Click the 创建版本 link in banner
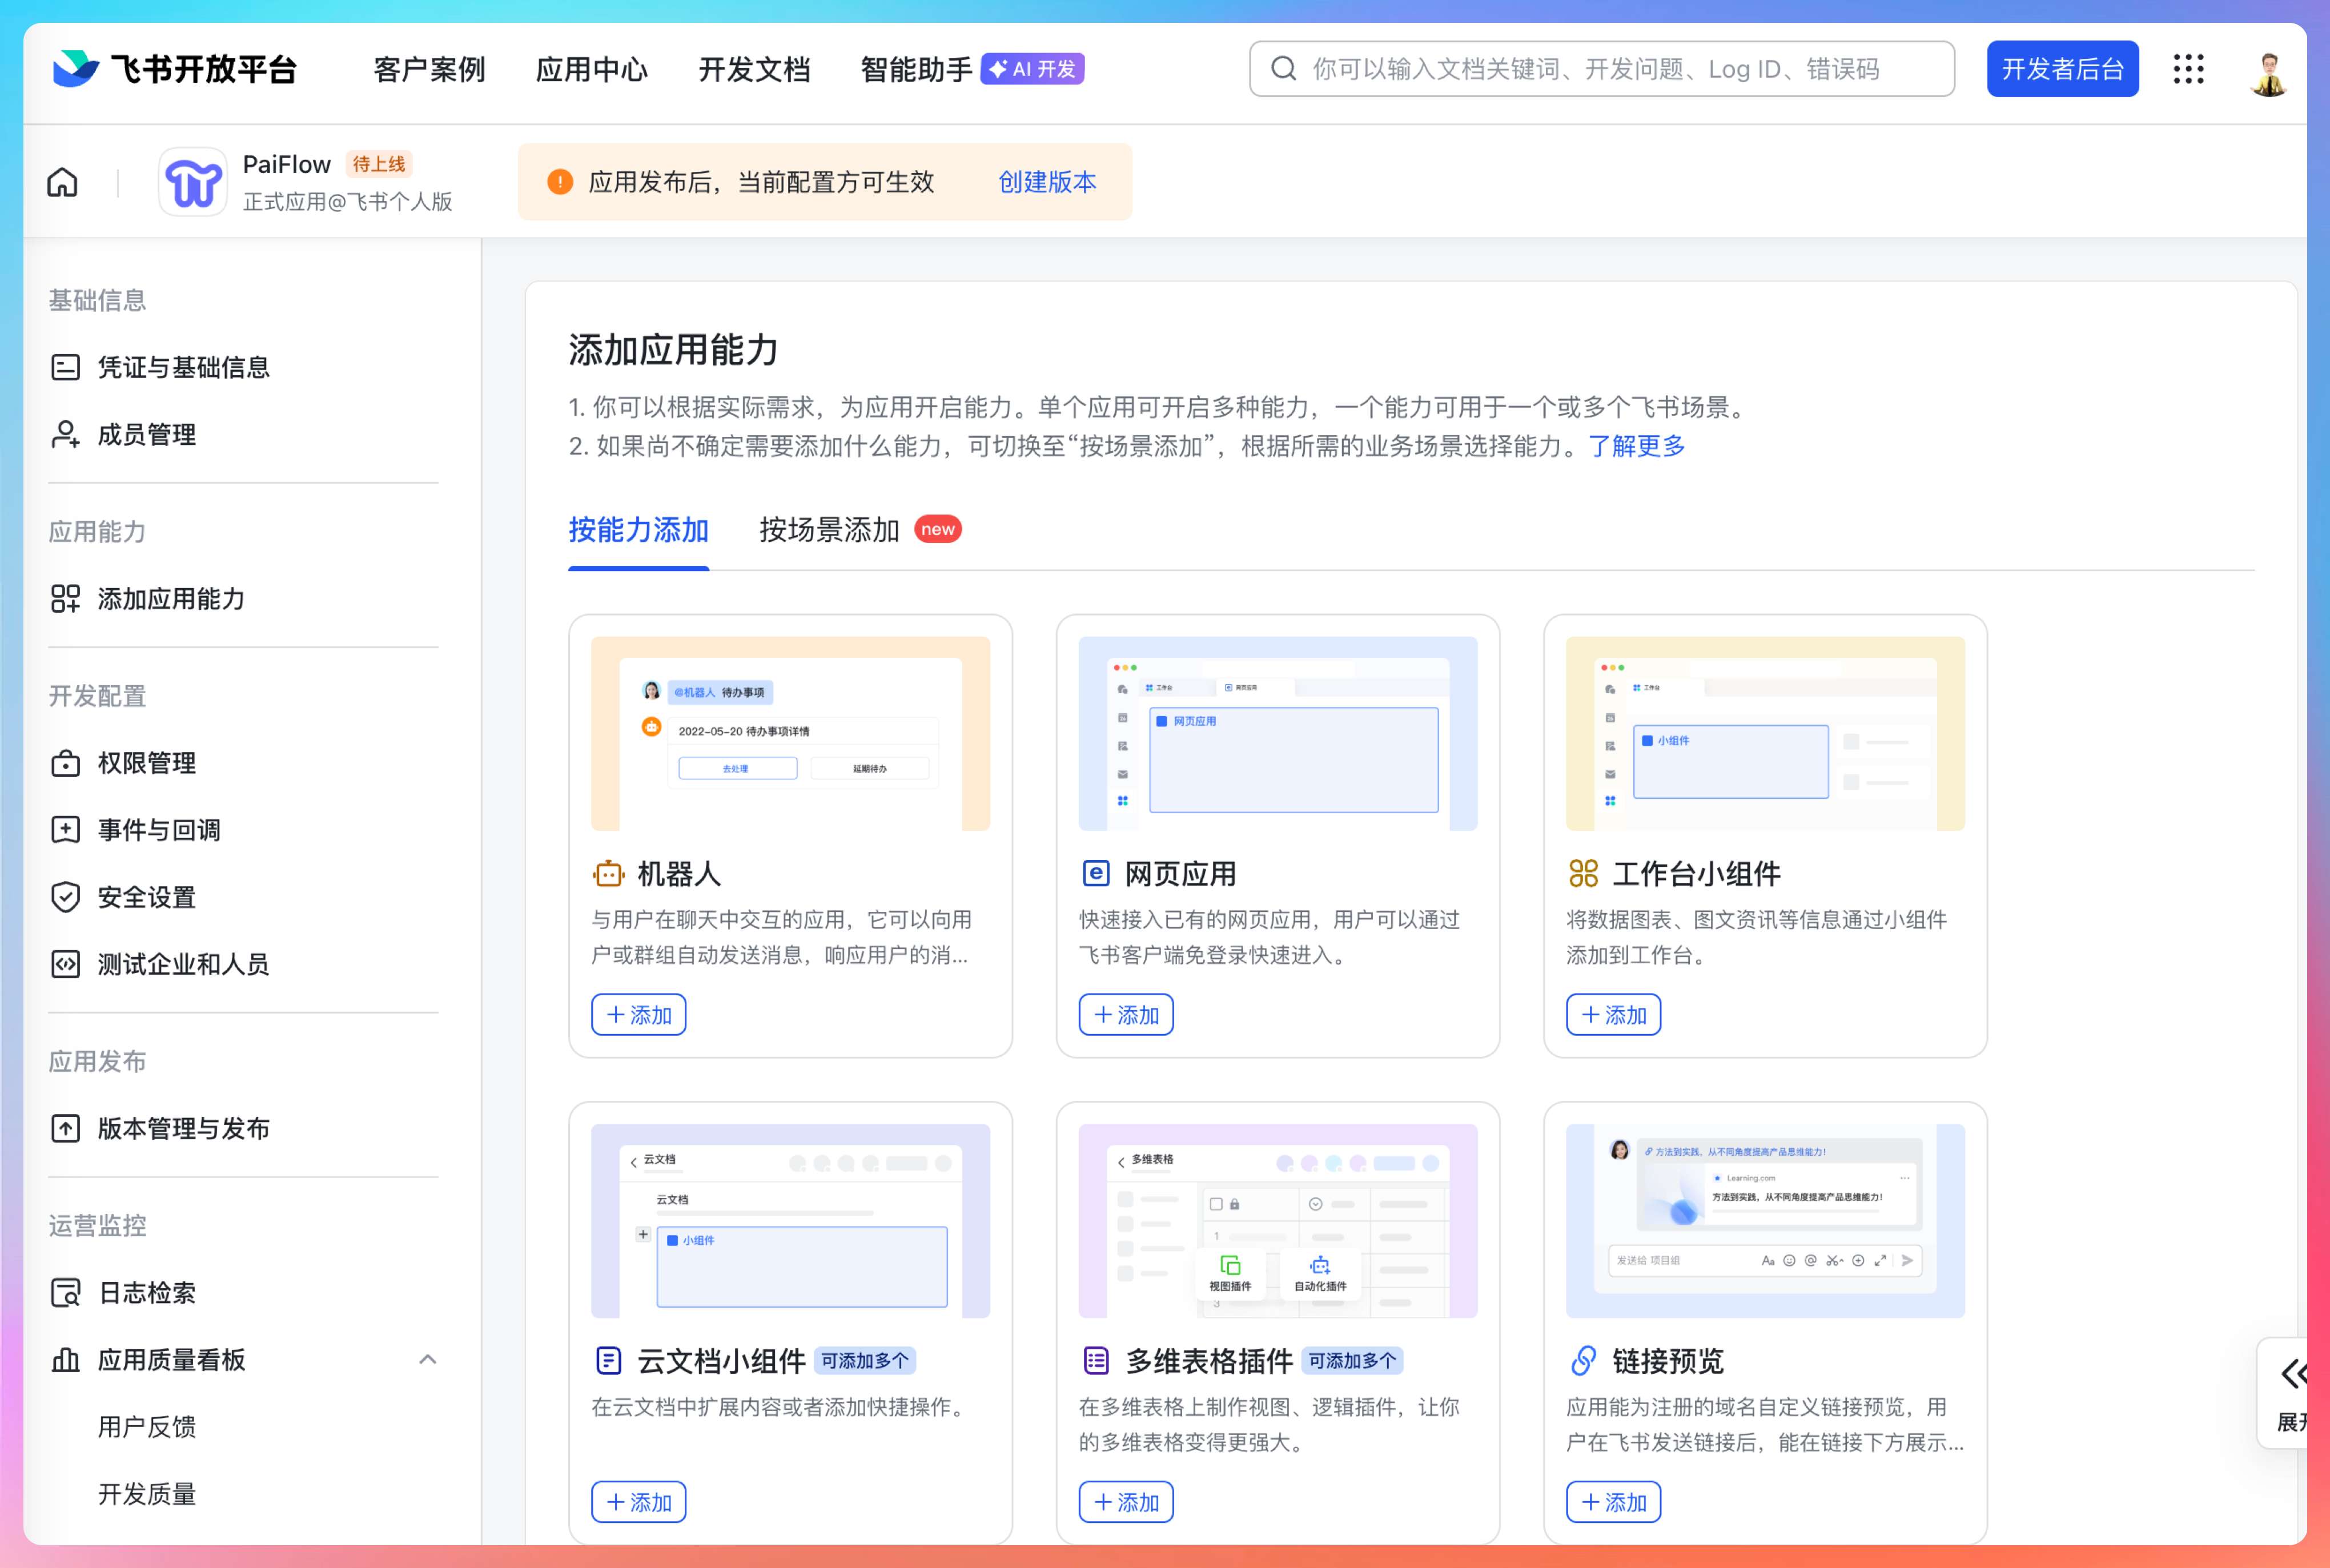This screenshot has width=2330, height=1568. coord(1046,182)
